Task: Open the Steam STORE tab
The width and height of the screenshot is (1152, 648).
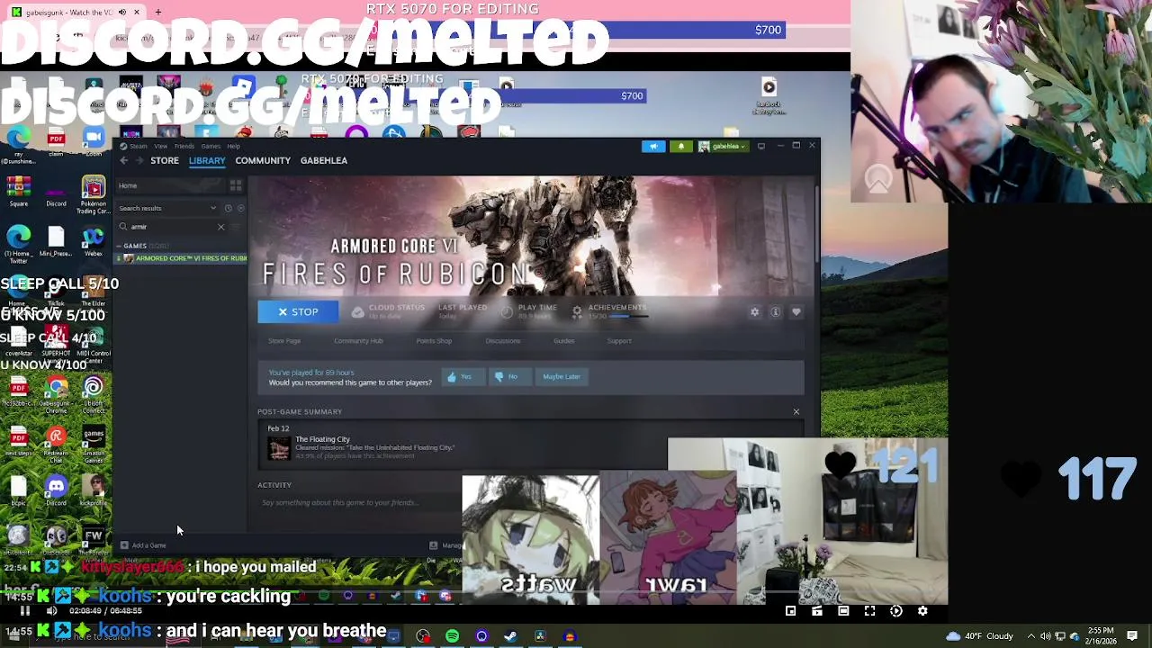Action: 165,160
